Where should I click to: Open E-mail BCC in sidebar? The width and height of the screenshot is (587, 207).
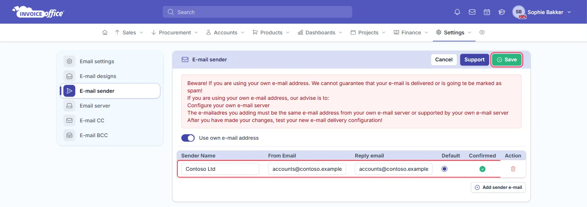[110, 135]
